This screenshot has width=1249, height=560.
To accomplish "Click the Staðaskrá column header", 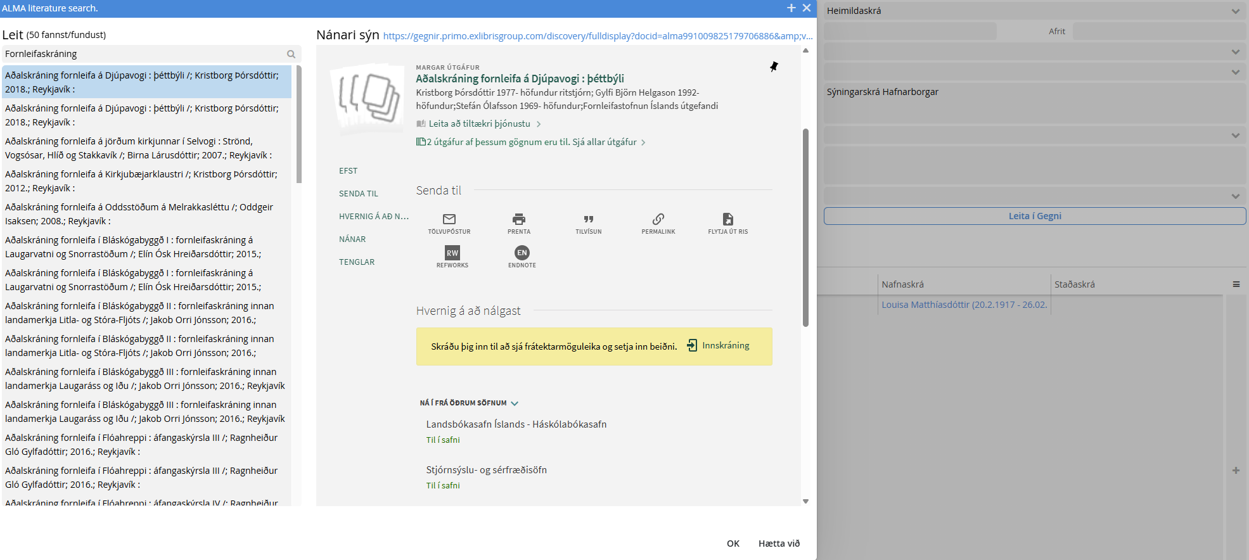I will pos(1137,284).
